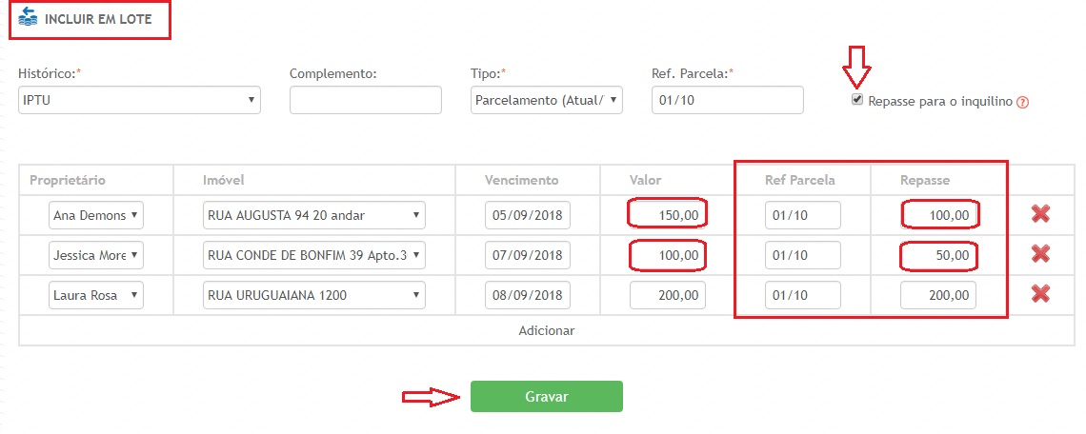Delete the Ana Demons row
The image size is (1086, 434).
1040,215
